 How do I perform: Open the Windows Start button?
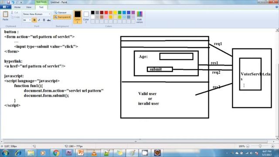click(x=5, y=153)
